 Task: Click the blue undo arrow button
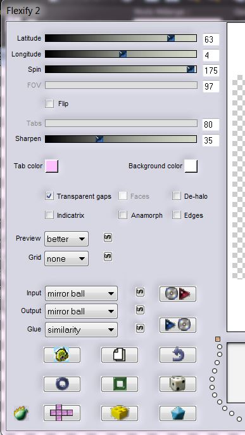point(178,355)
